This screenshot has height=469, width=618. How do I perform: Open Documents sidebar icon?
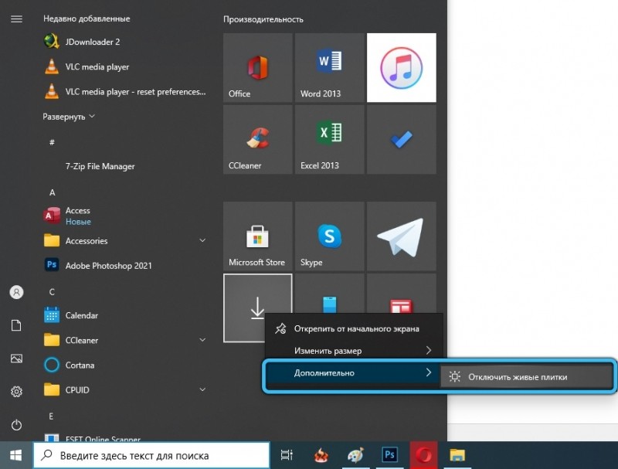tap(16, 325)
